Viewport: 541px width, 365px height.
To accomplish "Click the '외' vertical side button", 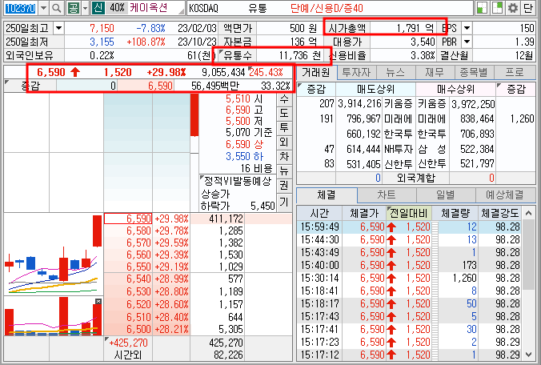I will point(284,142).
